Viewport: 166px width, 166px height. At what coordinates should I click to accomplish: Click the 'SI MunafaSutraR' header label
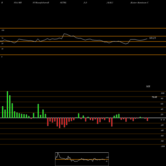click(x=41, y=3)
